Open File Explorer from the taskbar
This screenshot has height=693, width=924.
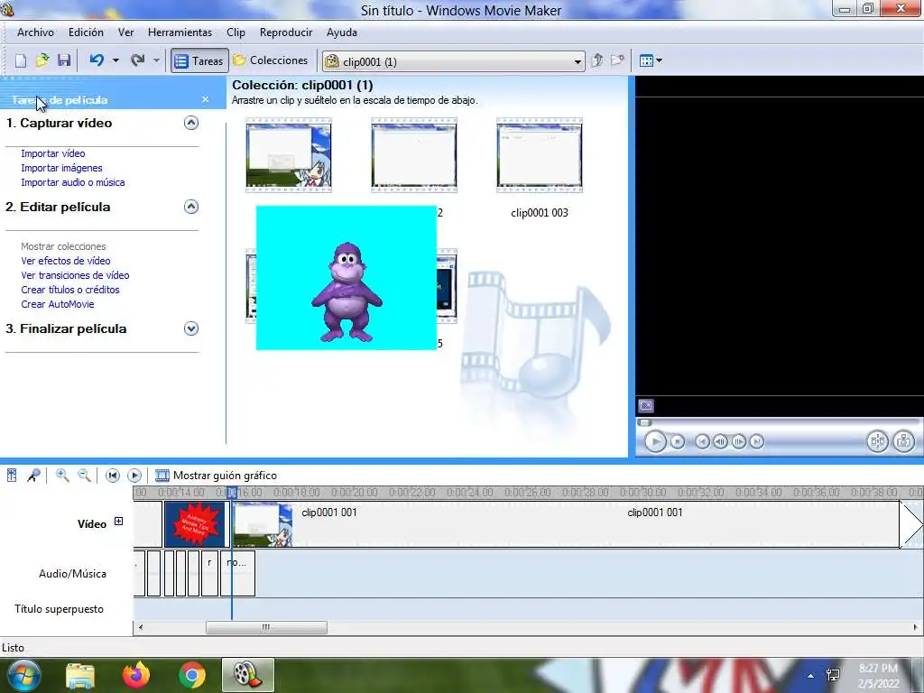click(x=80, y=675)
